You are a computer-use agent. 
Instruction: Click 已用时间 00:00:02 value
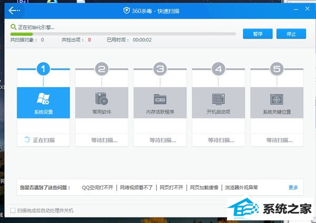pos(142,40)
